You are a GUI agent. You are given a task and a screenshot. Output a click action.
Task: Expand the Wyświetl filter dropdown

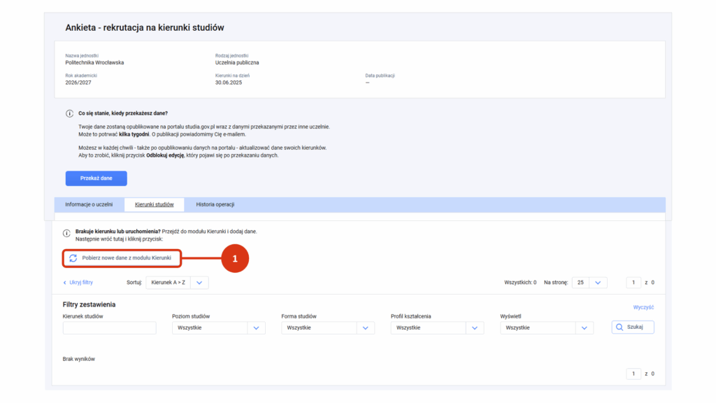[x=546, y=327]
